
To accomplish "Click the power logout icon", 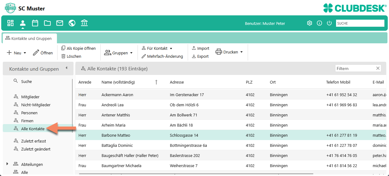I will pyautogui.click(x=329, y=23).
